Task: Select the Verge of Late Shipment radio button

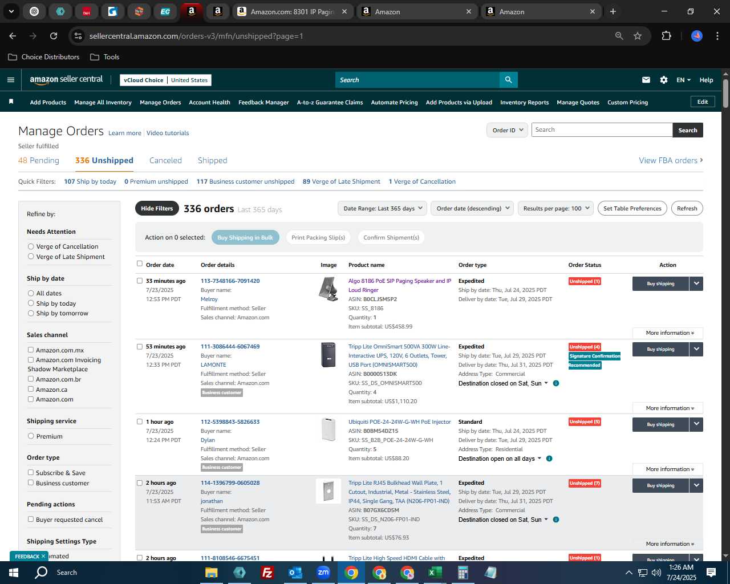Action: [x=31, y=257]
